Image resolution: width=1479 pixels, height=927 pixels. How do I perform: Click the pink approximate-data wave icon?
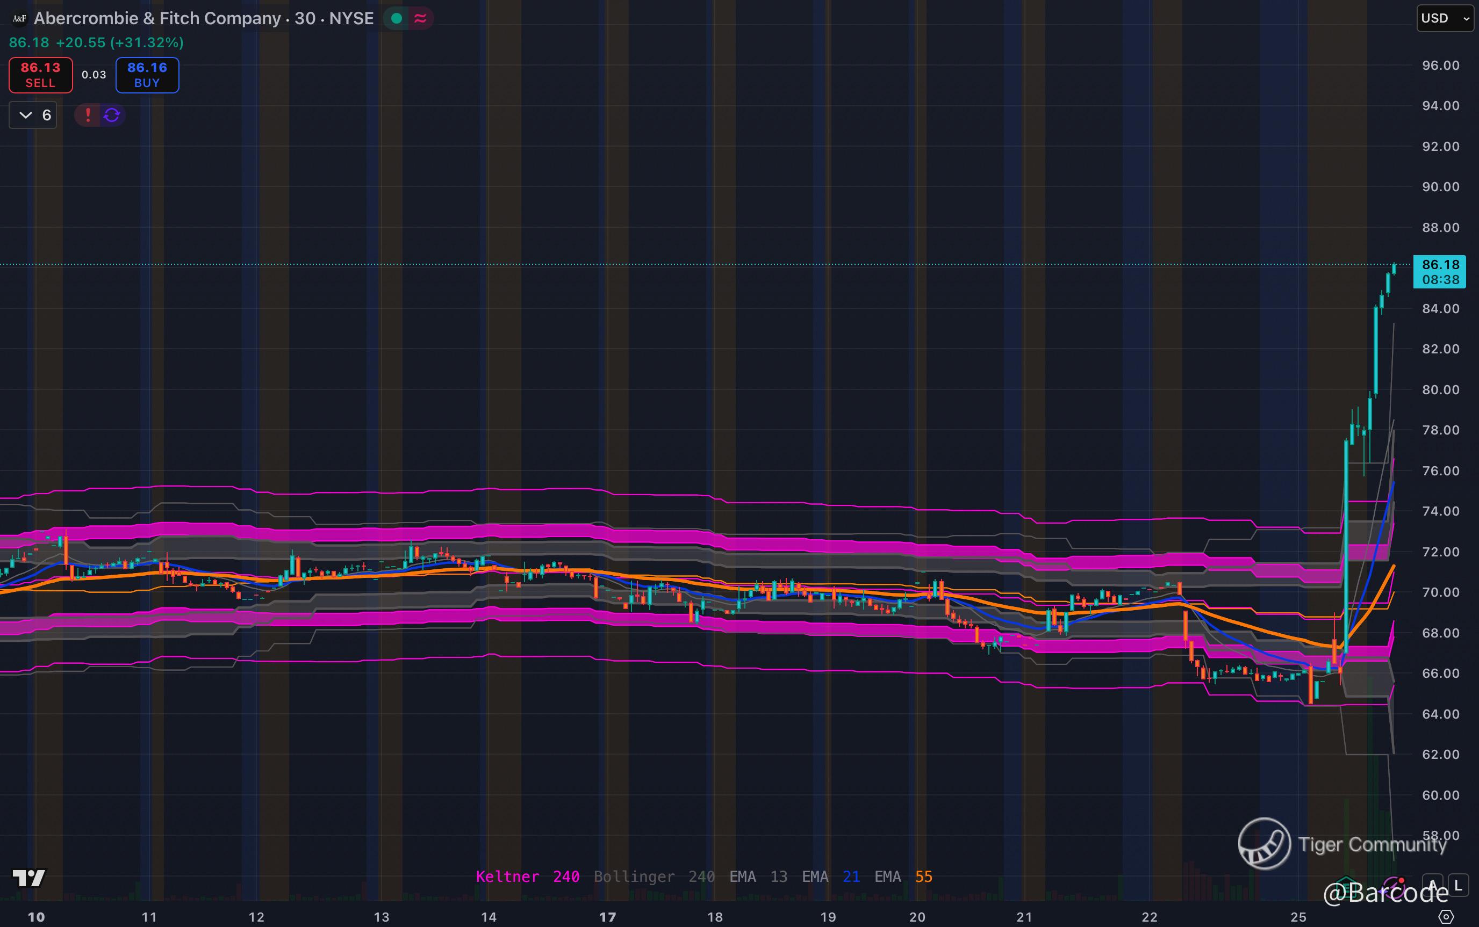click(x=421, y=18)
